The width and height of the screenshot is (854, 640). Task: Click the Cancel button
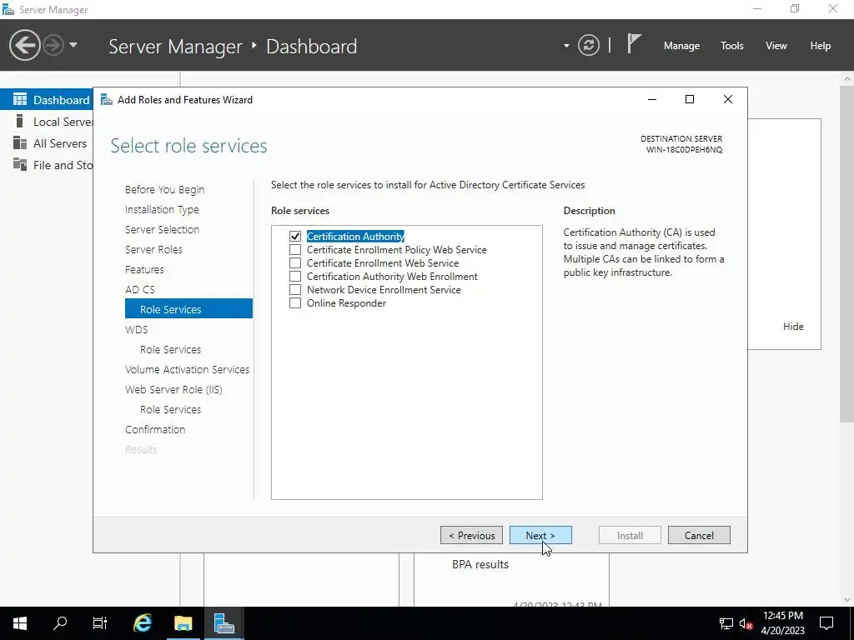click(x=699, y=536)
